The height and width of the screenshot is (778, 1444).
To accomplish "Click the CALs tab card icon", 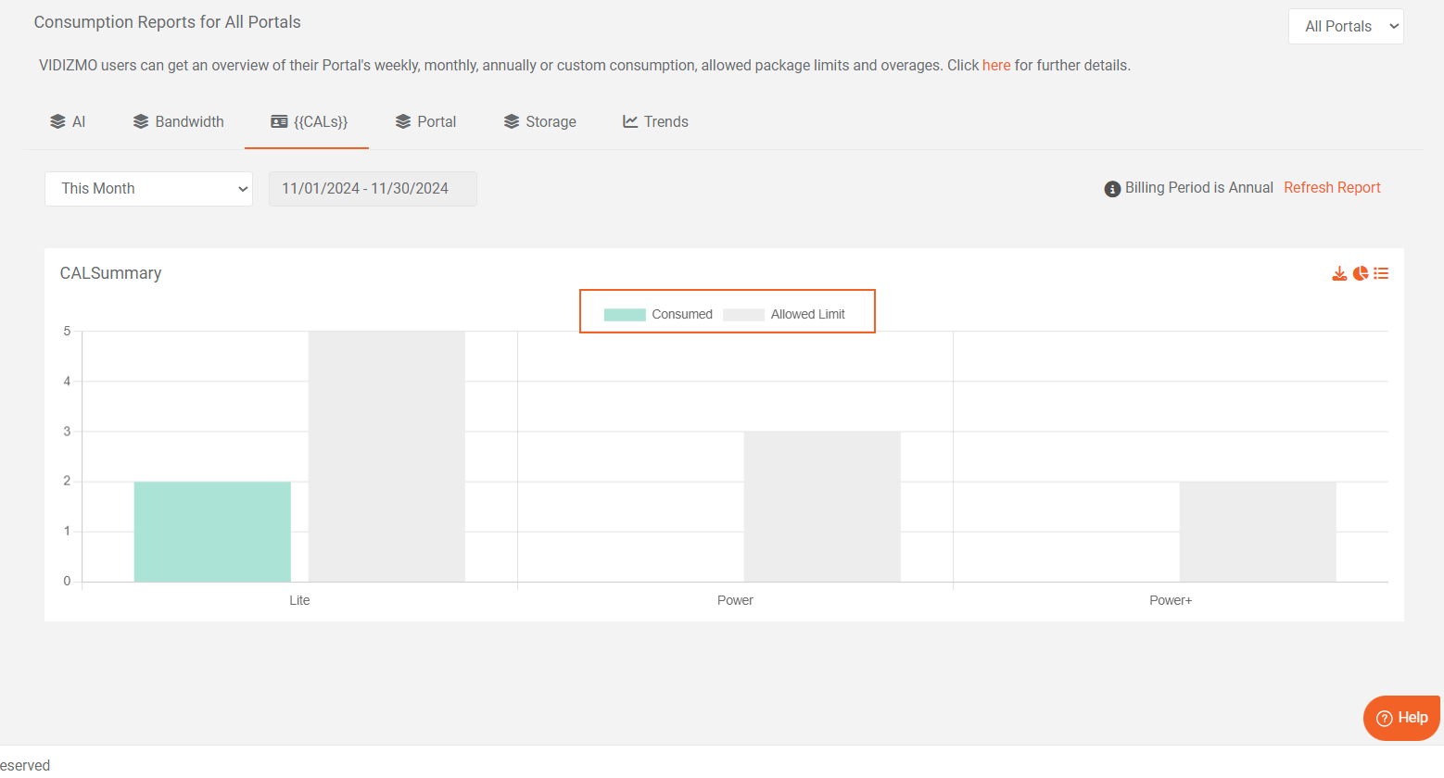I will pyautogui.click(x=279, y=121).
